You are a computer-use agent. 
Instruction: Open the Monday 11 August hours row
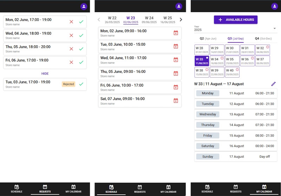coord(236,93)
